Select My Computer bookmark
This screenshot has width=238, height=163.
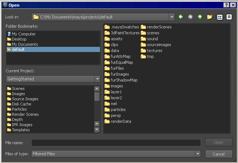click(53, 34)
